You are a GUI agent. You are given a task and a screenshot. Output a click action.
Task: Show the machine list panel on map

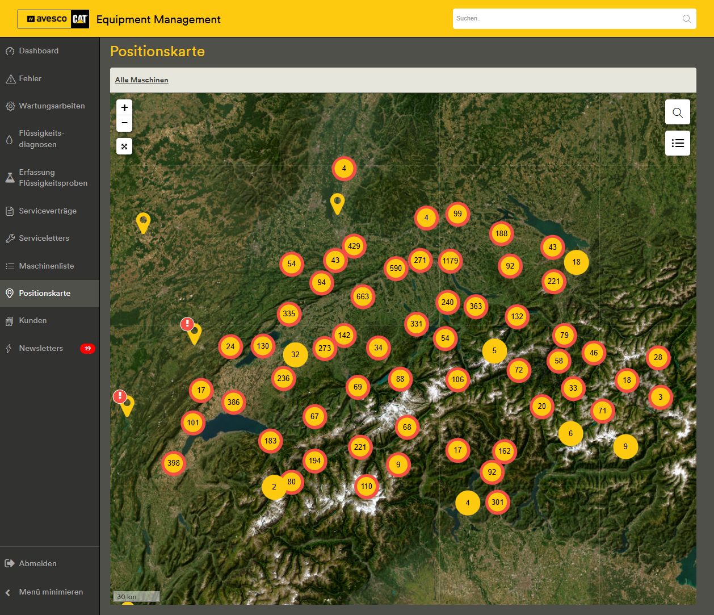[677, 143]
